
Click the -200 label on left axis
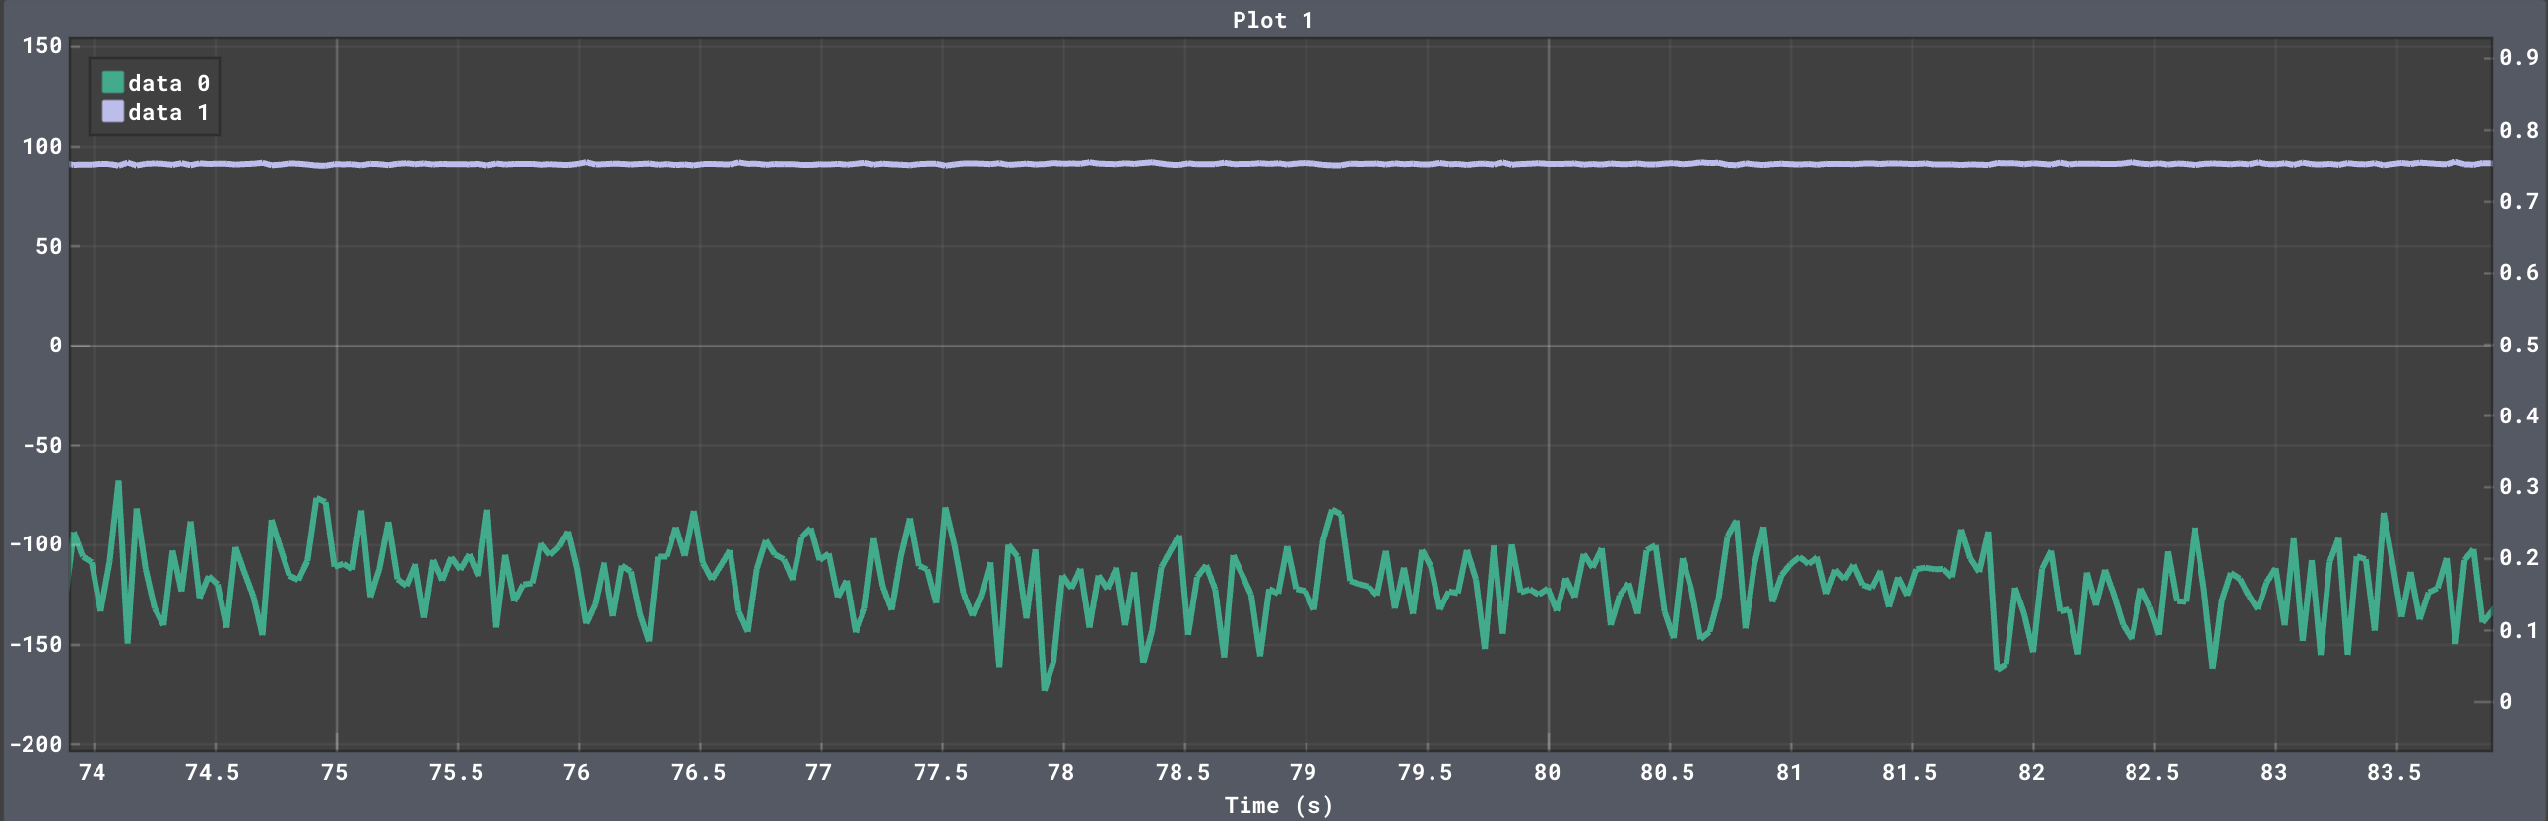tap(35, 744)
